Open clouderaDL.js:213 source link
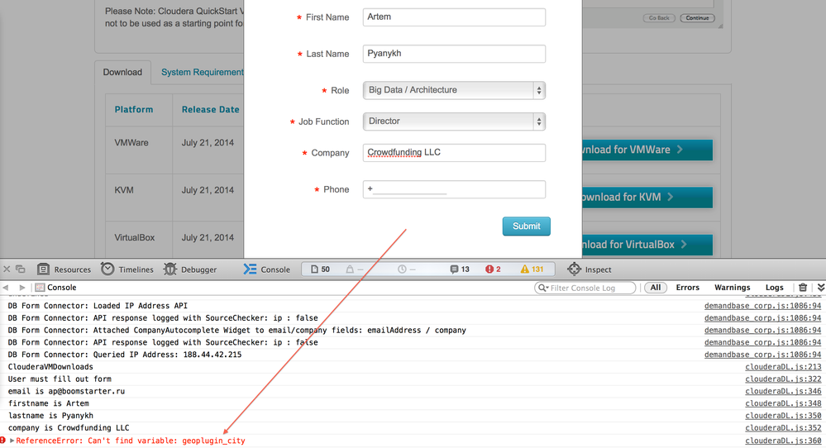 pyautogui.click(x=783, y=367)
